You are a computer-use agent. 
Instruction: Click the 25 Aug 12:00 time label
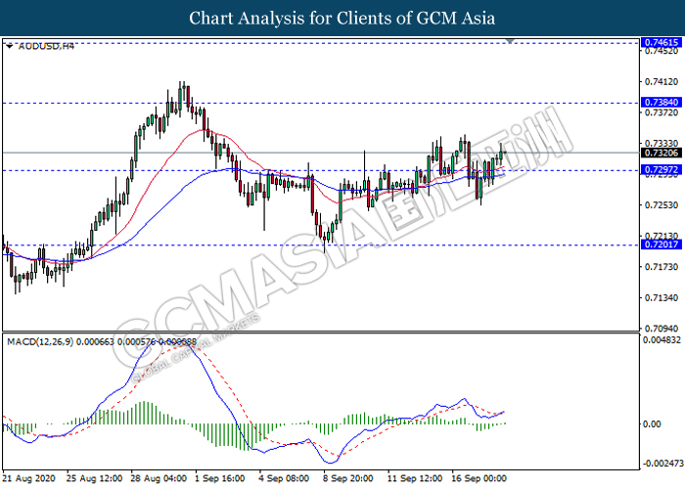[94, 478]
